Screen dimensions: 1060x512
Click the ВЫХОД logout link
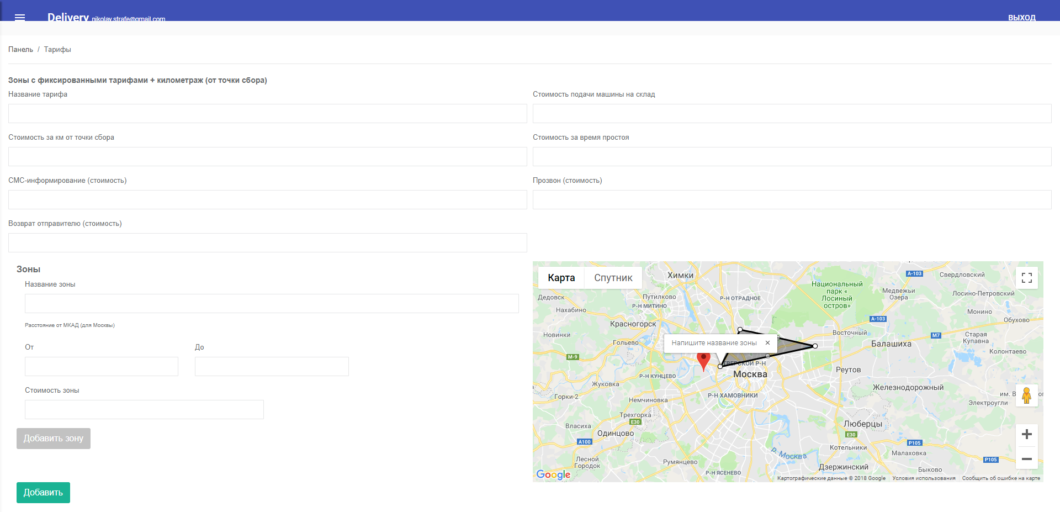click(1022, 18)
